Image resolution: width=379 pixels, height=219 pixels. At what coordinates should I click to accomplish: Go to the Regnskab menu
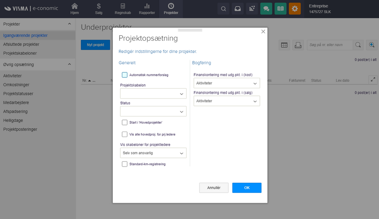point(123,8)
